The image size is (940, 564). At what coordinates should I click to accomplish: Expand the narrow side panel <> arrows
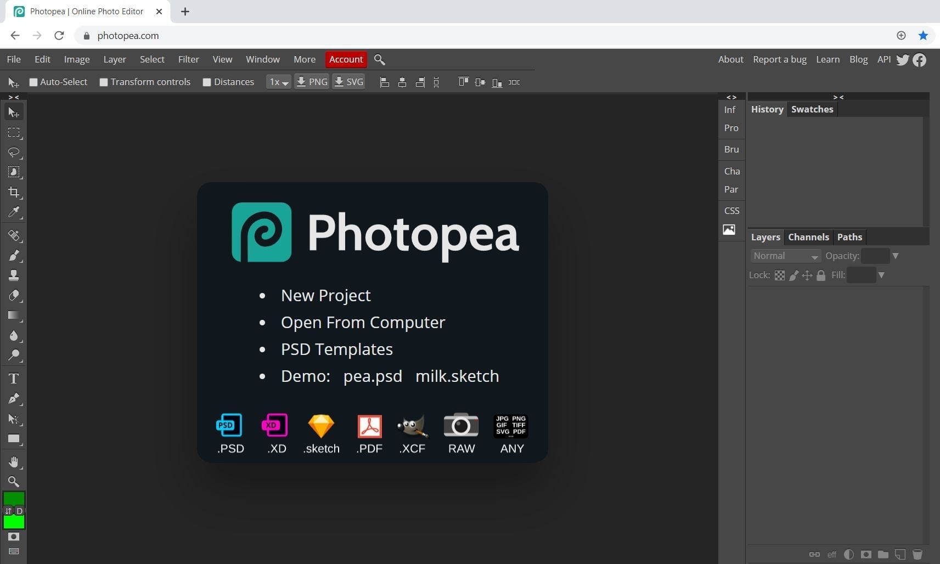[731, 97]
